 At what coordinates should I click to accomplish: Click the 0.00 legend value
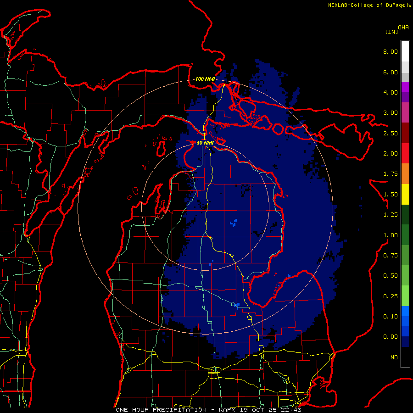click(x=391, y=337)
